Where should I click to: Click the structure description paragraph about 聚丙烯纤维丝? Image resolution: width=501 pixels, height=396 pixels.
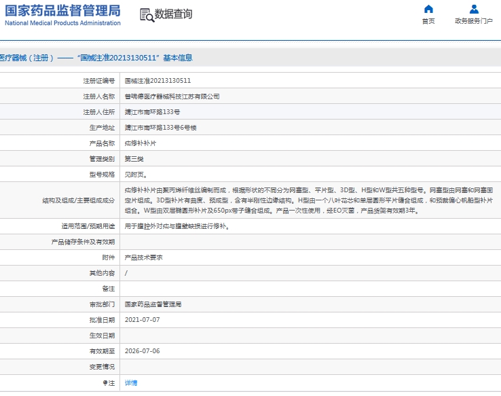point(309,200)
